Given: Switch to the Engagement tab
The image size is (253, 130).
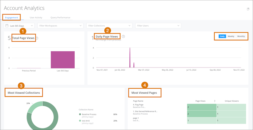Looking at the screenshot, I should [11, 18].
